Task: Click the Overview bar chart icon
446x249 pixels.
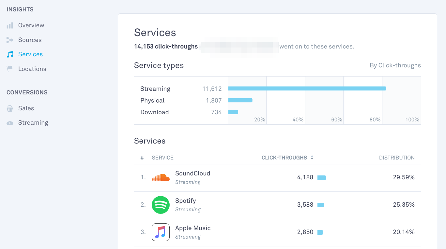Action: (10, 25)
